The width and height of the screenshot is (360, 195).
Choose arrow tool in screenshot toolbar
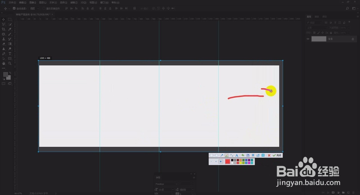(x=222, y=155)
